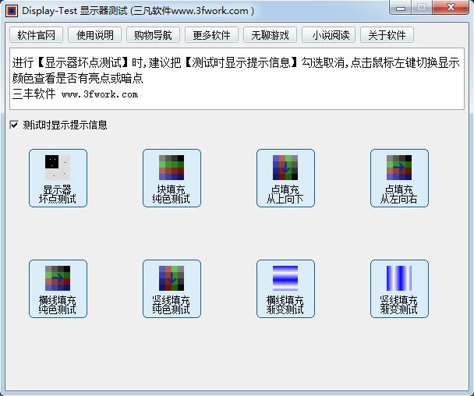474x396 pixels.
Task: Open the 关于软件 about button
Action: (387, 35)
